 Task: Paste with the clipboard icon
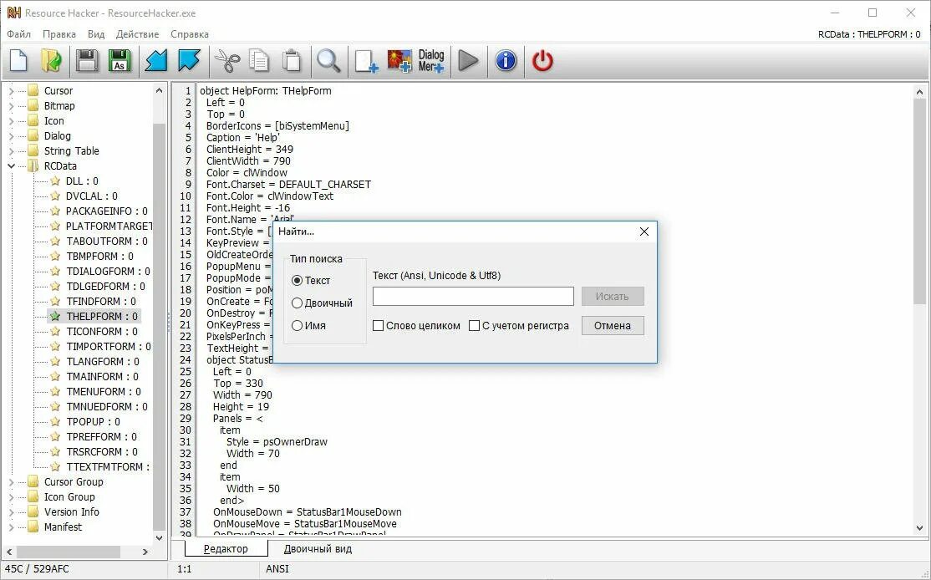(292, 60)
